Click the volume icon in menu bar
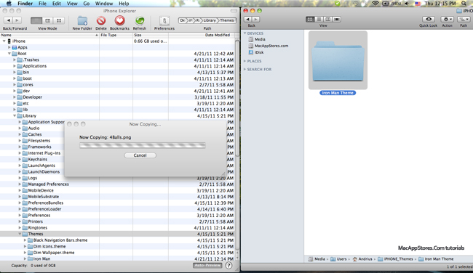473x273 pixels. [407, 4]
